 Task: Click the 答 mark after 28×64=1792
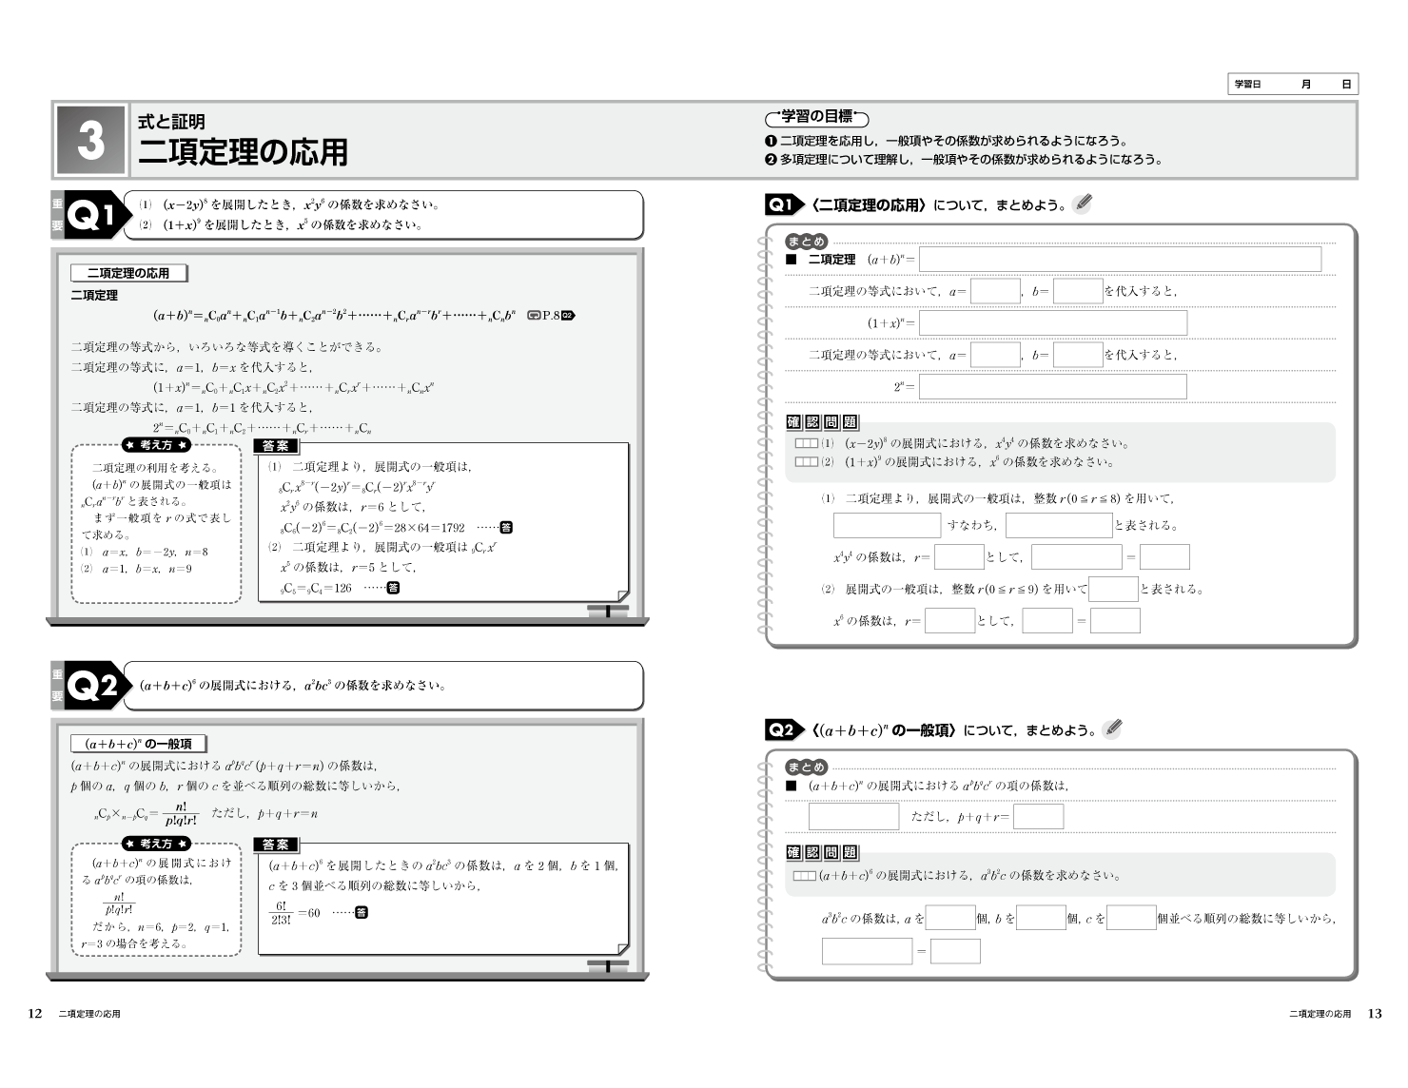click(x=506, y=527)
